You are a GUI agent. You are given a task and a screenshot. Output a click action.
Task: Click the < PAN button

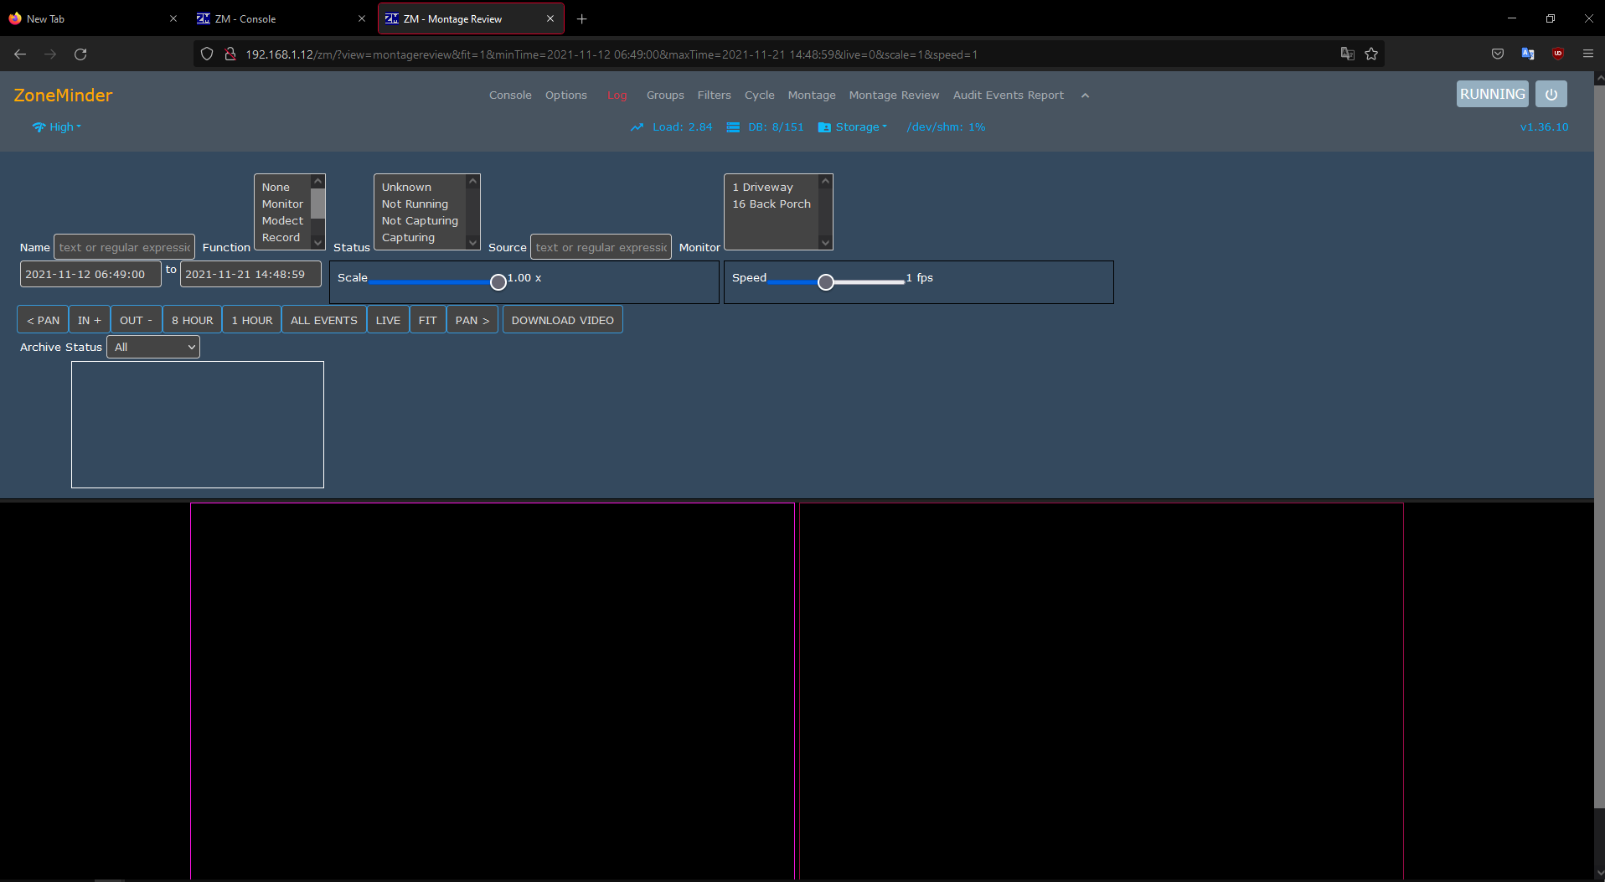tap(43, 321)
